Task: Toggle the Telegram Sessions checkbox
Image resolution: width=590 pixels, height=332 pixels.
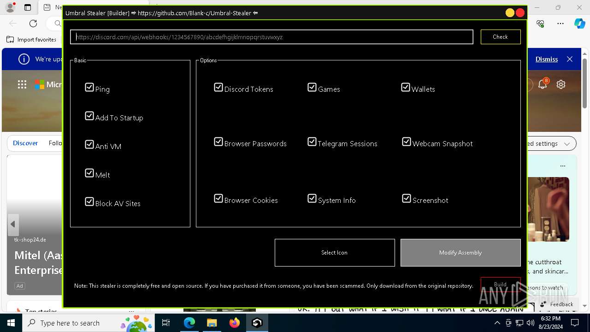Action: coord(312,142)
